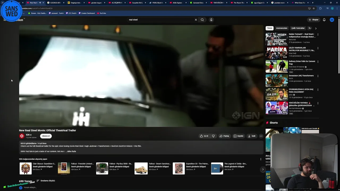Show more filter chips with arrow
Viewport: 340px width, 191px height.
(316, 28)
